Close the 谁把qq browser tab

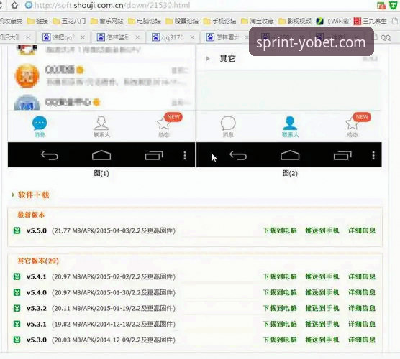83,37
